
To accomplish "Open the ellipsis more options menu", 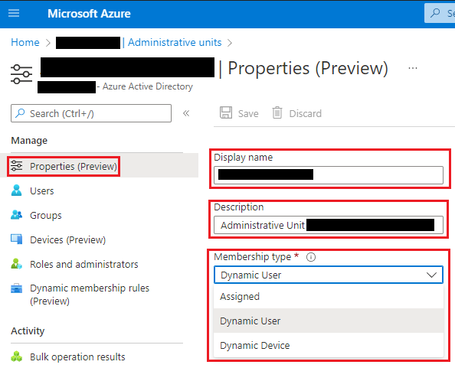I will click(413, 68).
